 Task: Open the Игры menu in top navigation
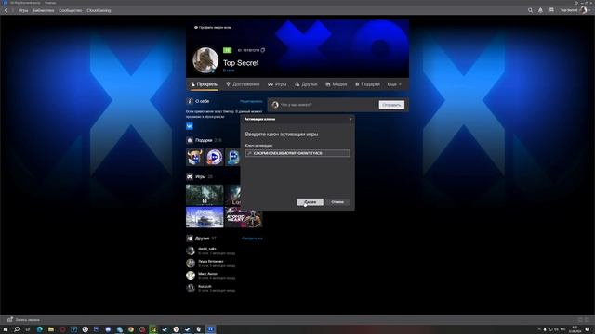[x=23, y=10]
